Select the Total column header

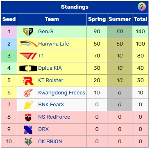coord(141,19)
